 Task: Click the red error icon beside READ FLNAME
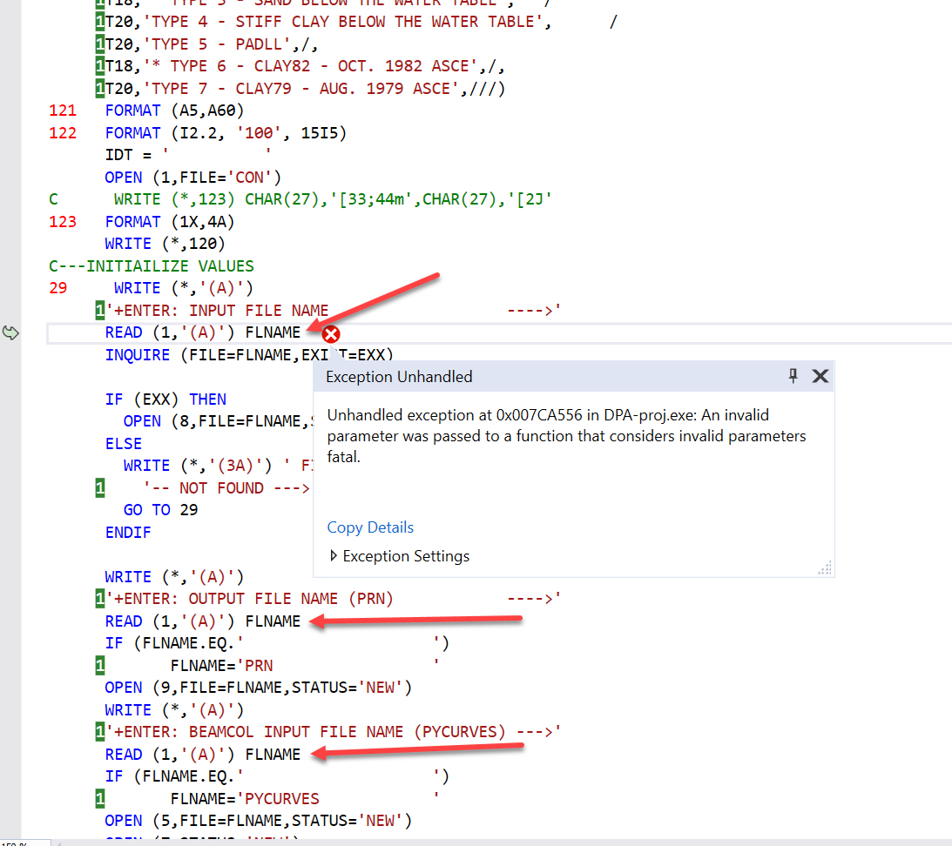[330, 332]
